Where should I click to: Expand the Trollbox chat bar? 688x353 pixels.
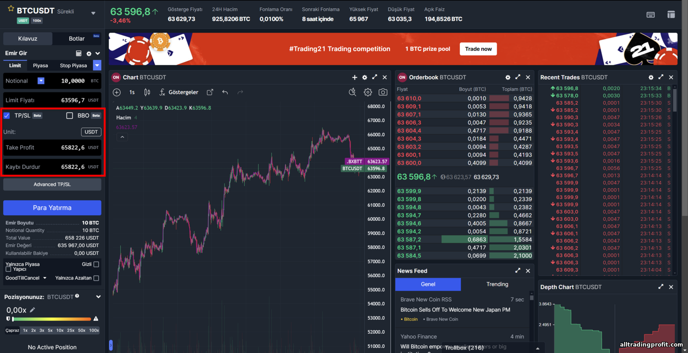click(x=538, y=348)
